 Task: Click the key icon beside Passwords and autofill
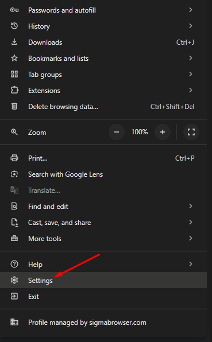pos(14,10)
